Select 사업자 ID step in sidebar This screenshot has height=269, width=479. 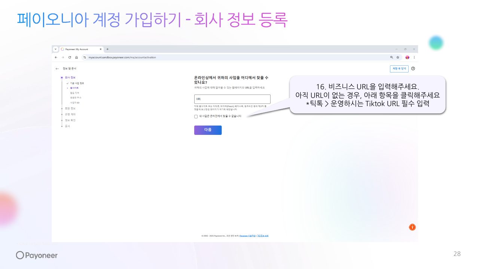(x=75, y=102)
